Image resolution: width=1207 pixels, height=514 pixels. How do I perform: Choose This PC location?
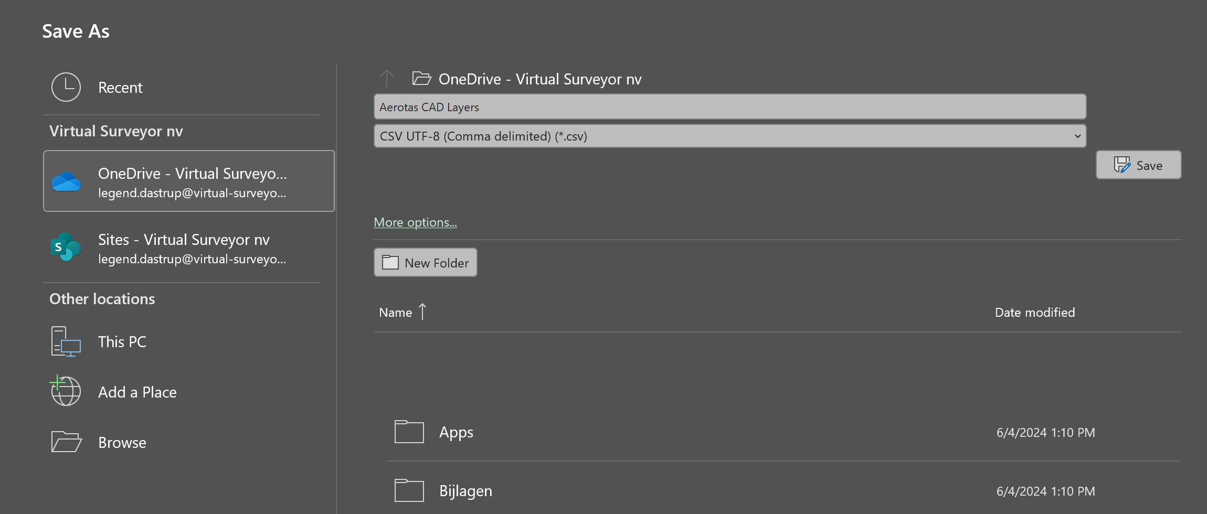(181, 342)
